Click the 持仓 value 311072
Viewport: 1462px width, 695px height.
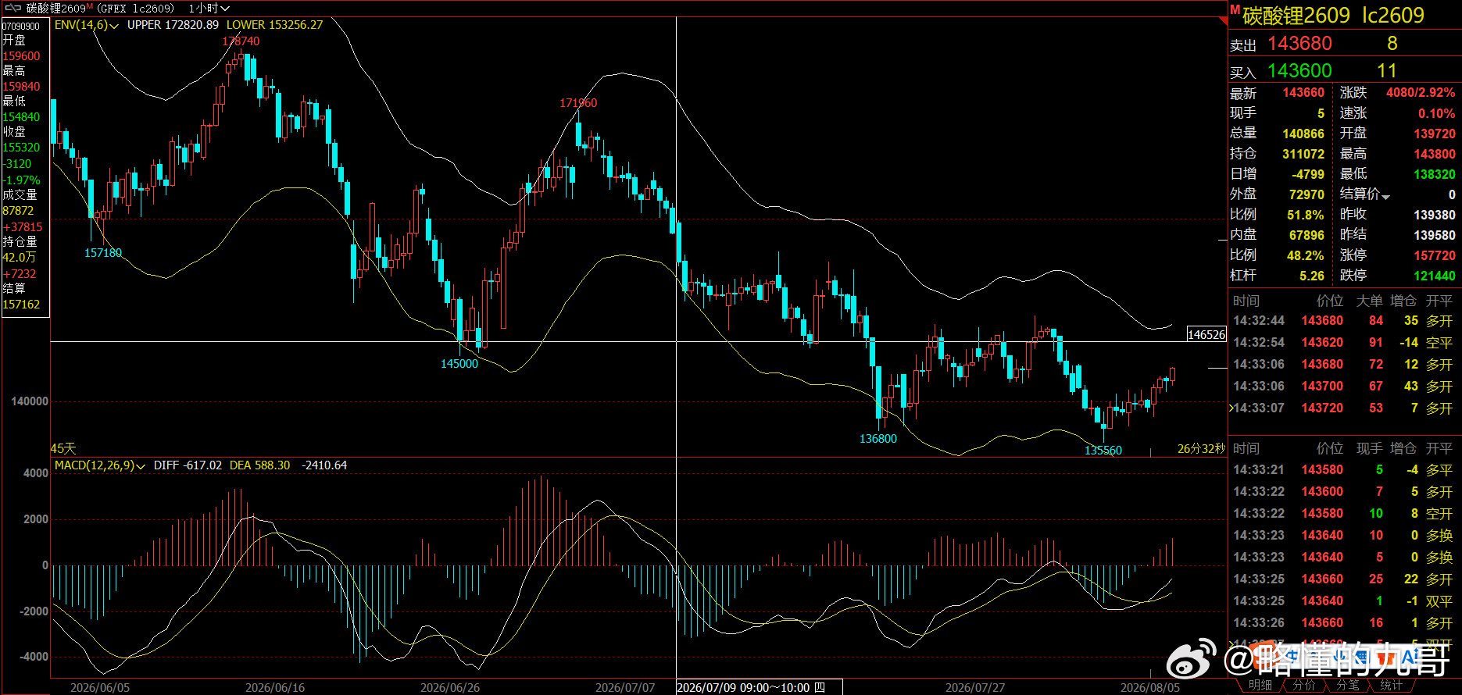pos(1303,154)
